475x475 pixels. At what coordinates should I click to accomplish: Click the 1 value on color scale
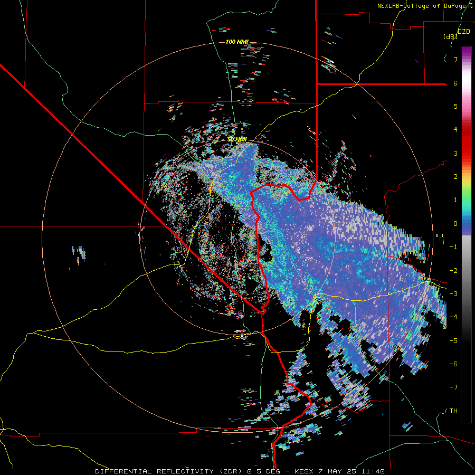[455, 200]
